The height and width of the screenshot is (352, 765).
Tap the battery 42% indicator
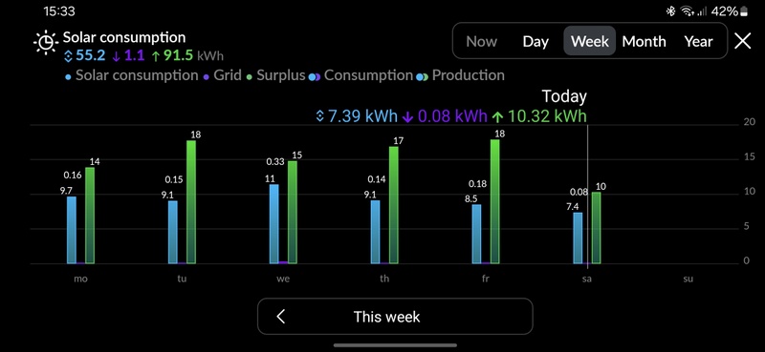click(x=729, y=11)
